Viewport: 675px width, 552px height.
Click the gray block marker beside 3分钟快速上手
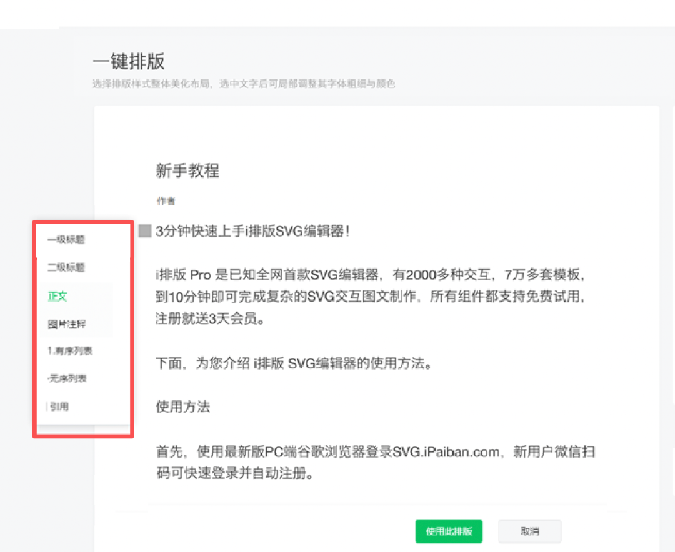145,230
